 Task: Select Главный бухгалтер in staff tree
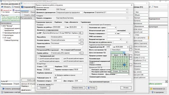pos(11,40)
